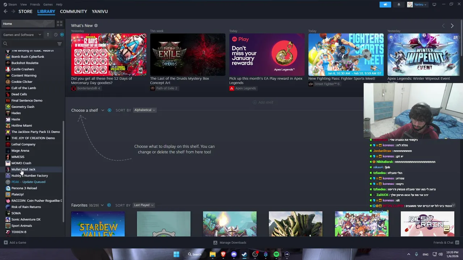Open Friends menu
Image resolution: width=463 pixels, height=260 pixels.
pos(35,4)
